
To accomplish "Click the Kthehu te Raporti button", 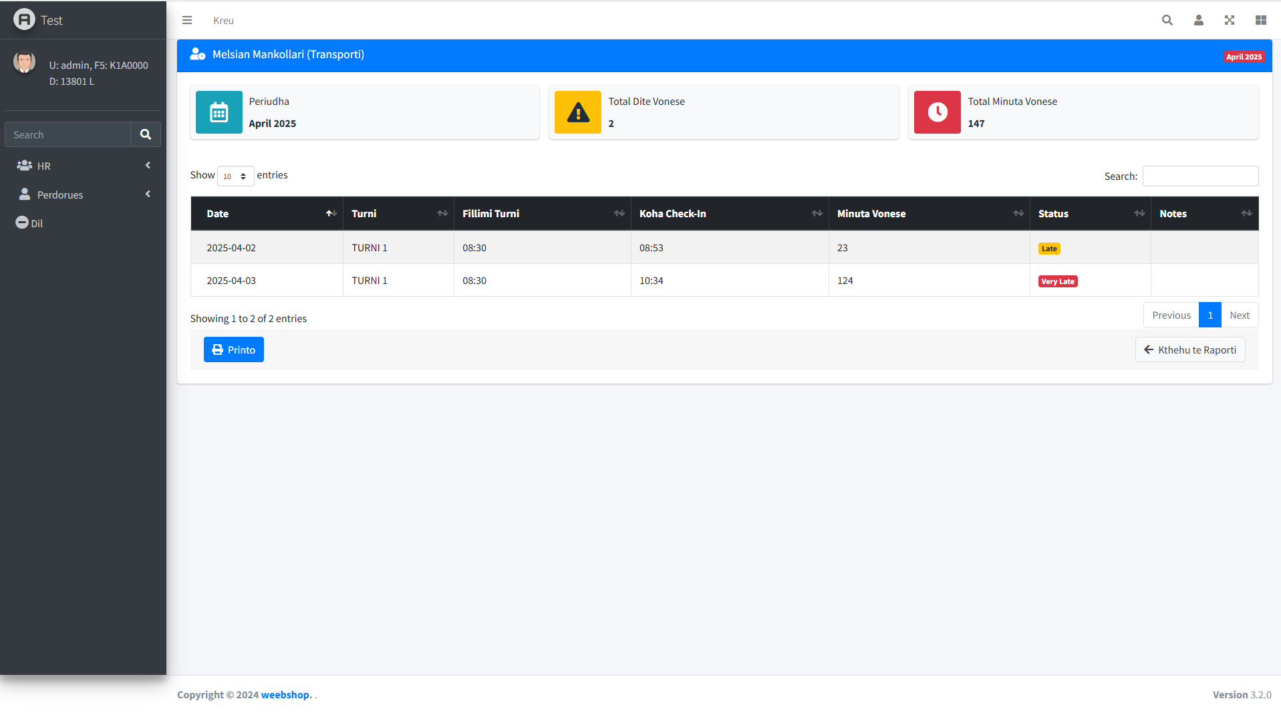I will coord(1189,349).
